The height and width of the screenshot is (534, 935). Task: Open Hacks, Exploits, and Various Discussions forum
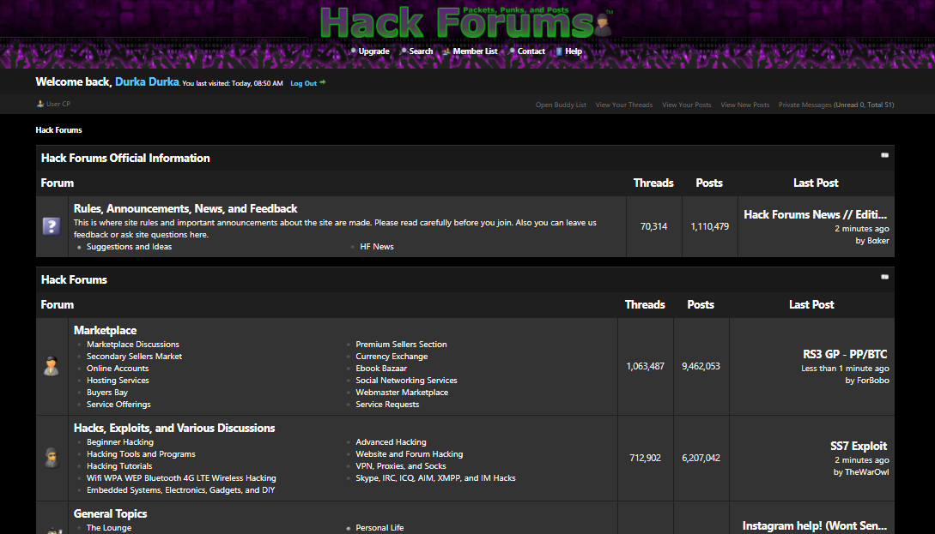(x=174, y=428)
